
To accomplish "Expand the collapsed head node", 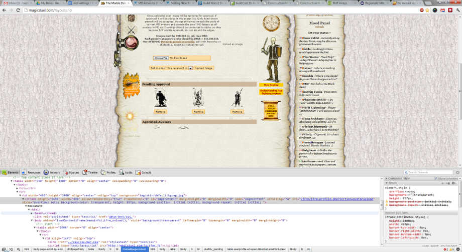I will [32, 213].
